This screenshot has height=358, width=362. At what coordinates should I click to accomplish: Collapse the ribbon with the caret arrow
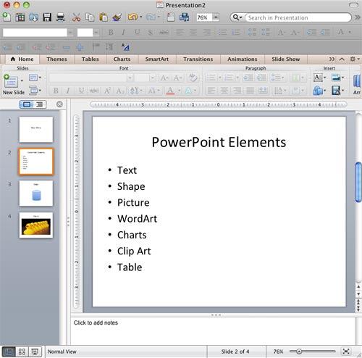[342, 59]
